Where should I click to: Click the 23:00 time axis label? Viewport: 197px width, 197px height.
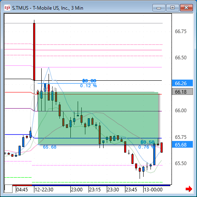pos(77,190)
